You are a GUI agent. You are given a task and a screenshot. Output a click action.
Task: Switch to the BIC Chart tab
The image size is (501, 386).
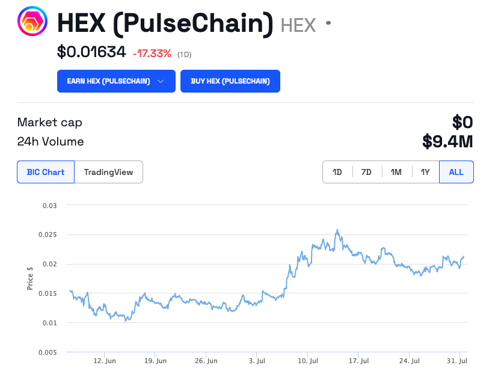tap(46, 172)
